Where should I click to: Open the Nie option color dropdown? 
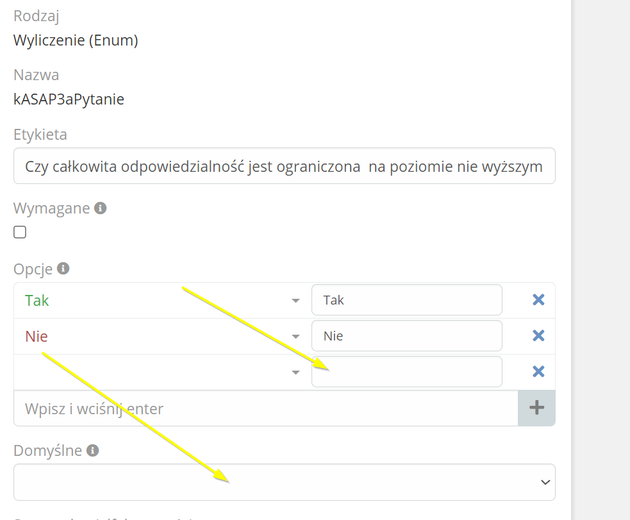[x=295, y=337]
